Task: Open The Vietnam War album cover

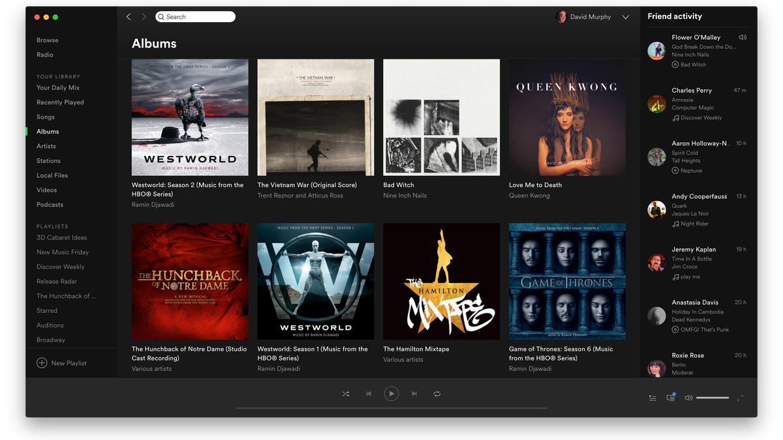Action: 316,117
